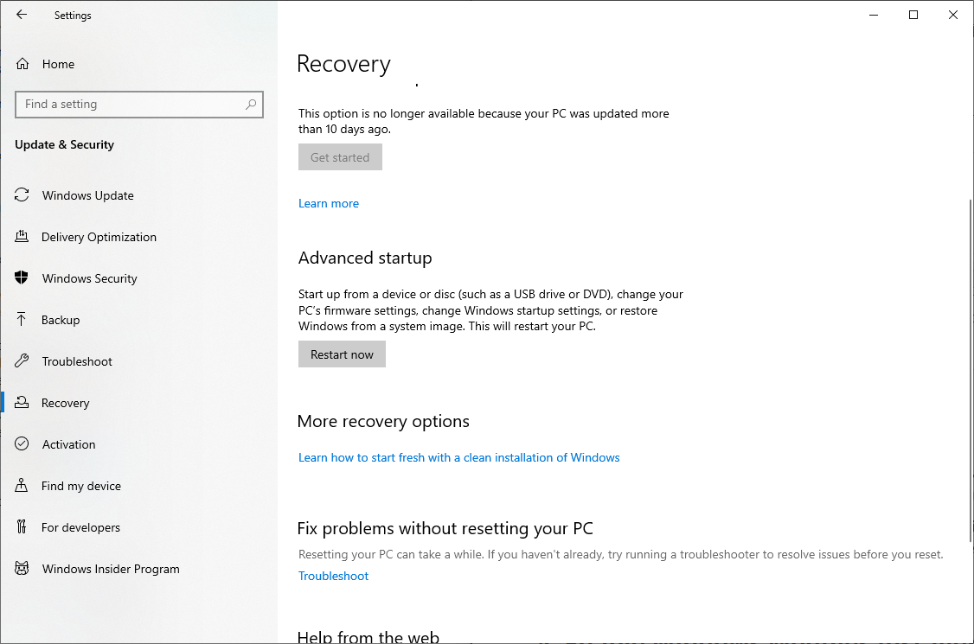Screen dimensions: 974x644
Task: Go to the Home settings page
Action: point(58,64)
